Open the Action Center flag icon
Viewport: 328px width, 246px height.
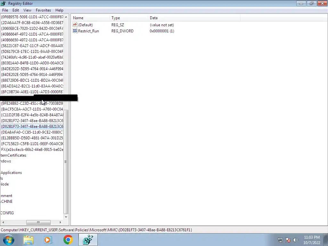(288, 240)
